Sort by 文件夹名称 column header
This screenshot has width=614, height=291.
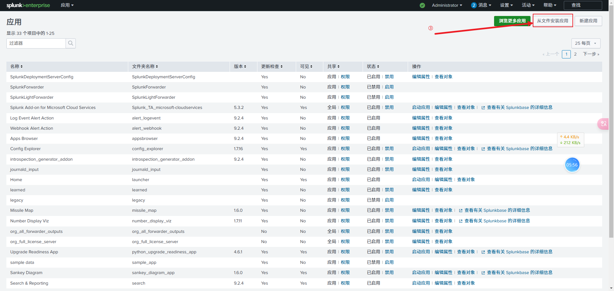click(x=145, y=66)
